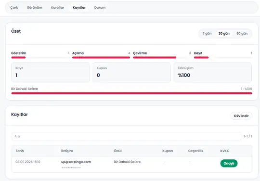260x181 pixels.
Task: Click the Onaylı KVKK badge
Action: [x=229, y=164]
